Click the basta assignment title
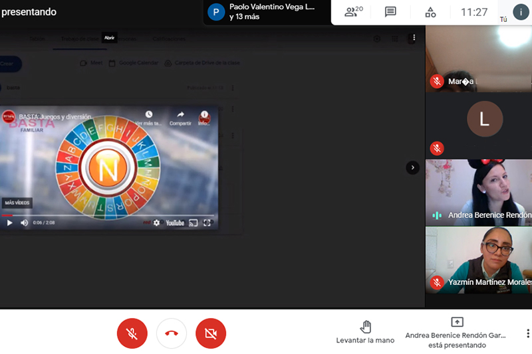The height and width of the screenshot is (354, 532). (x=13, y=88)
